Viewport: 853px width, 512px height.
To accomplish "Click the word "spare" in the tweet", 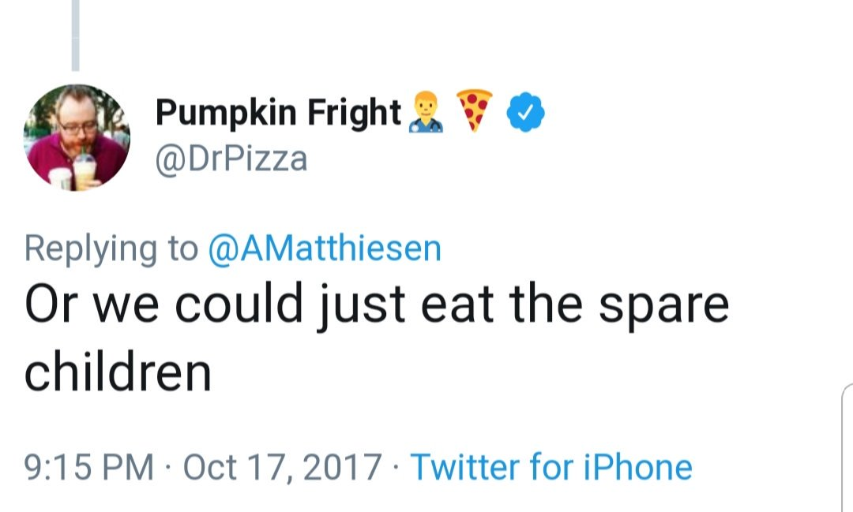I will (x=662, y=306).
